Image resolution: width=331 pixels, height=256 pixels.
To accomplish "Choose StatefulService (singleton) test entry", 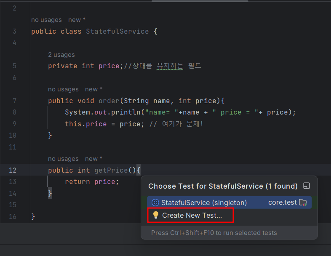I will pyautogui.click(x=229, y=203).
